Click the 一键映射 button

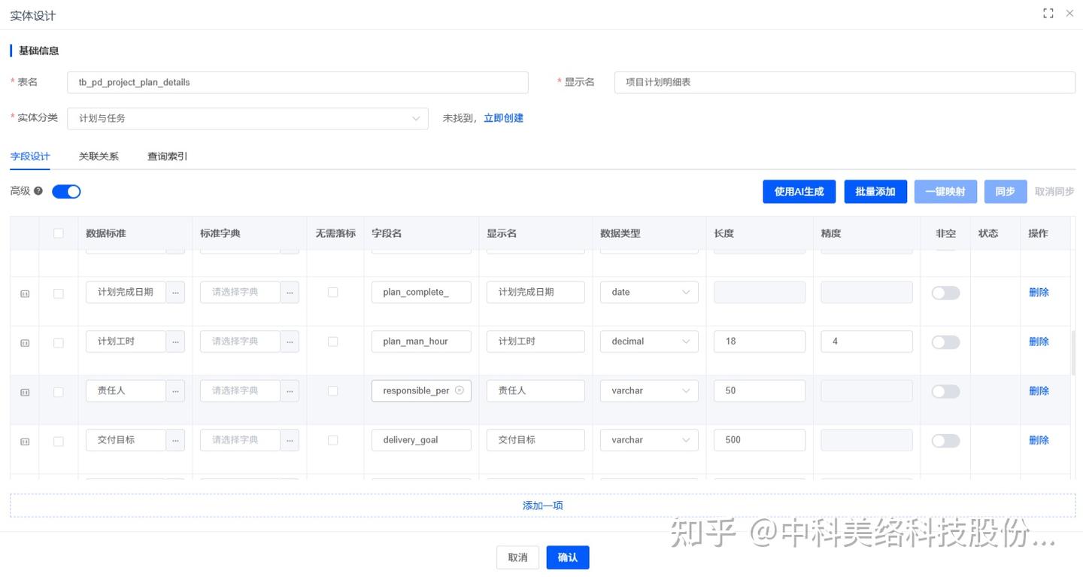point(945,192)
